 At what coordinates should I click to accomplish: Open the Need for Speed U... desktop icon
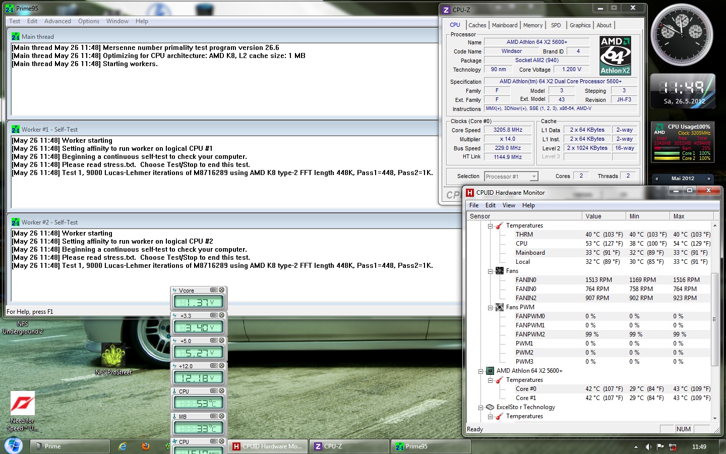(x=23, y=411)
